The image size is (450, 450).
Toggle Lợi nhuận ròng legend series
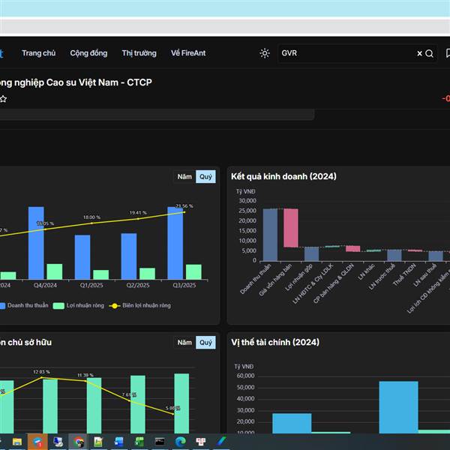(79, 306)
